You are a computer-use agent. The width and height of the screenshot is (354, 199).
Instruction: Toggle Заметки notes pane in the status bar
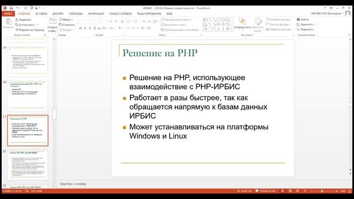[x=244, y=191]
